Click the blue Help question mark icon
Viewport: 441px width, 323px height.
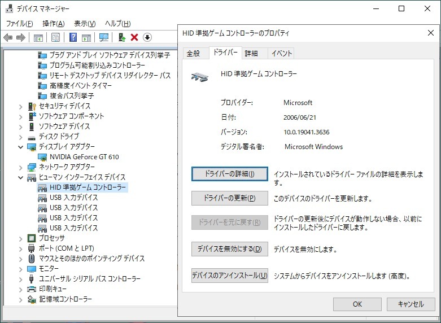(x=73, y=37)
